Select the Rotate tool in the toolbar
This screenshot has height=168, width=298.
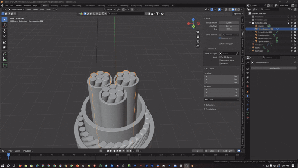[4, 37]
